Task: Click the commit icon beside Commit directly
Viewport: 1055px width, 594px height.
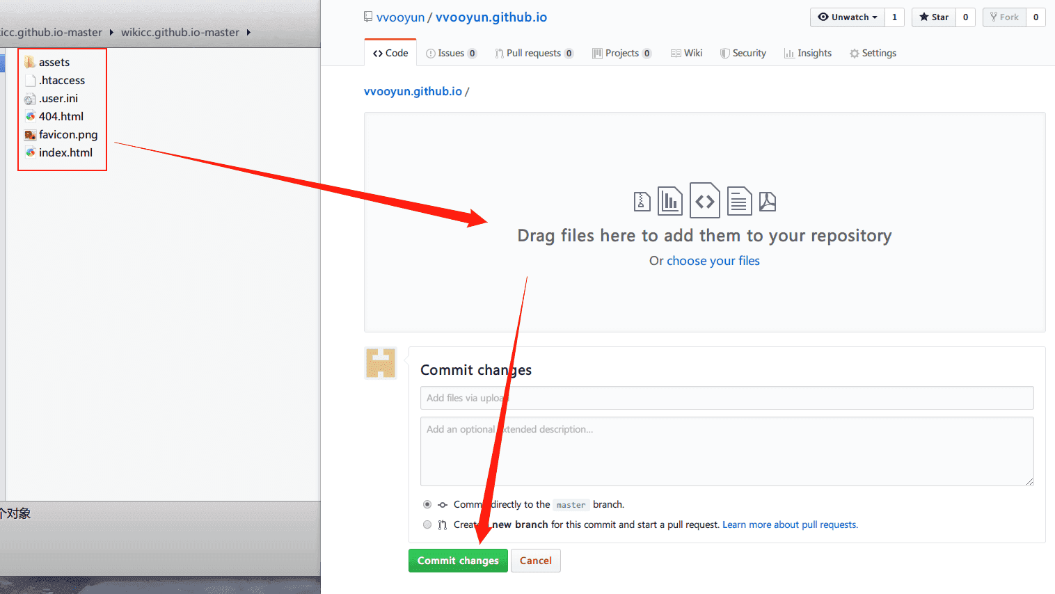Action: (x=443, y=505)
